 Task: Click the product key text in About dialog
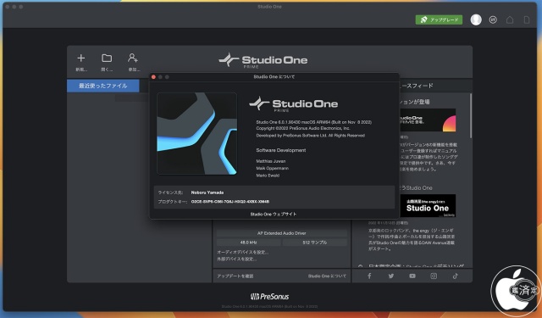click(x=230, y=201)
